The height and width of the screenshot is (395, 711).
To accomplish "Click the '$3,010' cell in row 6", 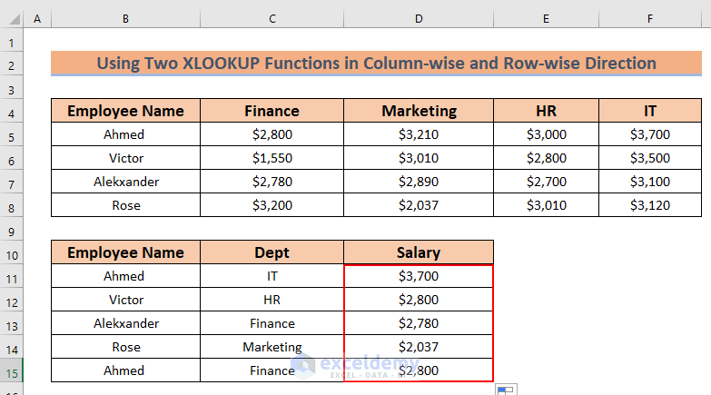I will 419,158.
